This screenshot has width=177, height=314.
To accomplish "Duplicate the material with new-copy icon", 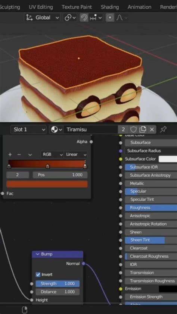I will click(x=143, y=129).
